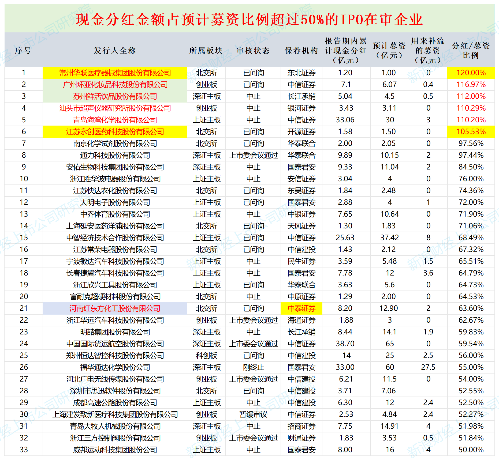Image resolution: width=499 pixels, height=460 pixels.
Task: Select the 116.97% ratio value
Action: click(x=471, y=85)
